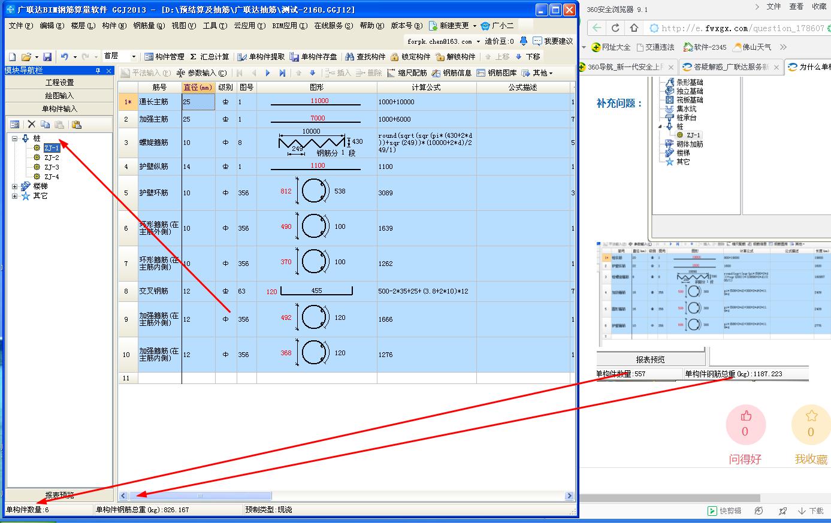
Task: Select ZJ-3 in component tree
Action: click(x=52, y=167)
